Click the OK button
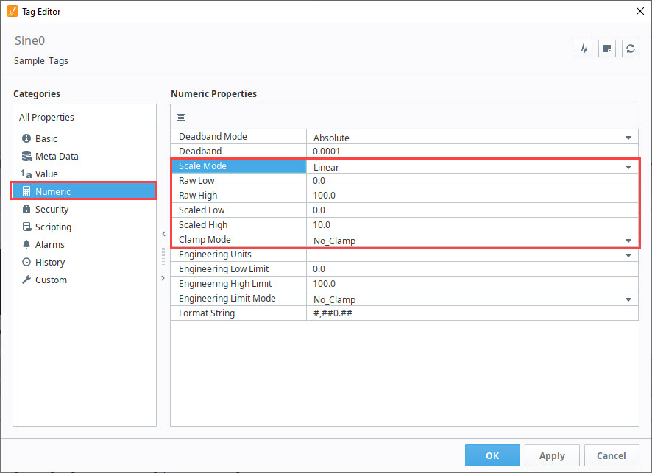This screenshot has width=652, height=473. coord(492,455)
